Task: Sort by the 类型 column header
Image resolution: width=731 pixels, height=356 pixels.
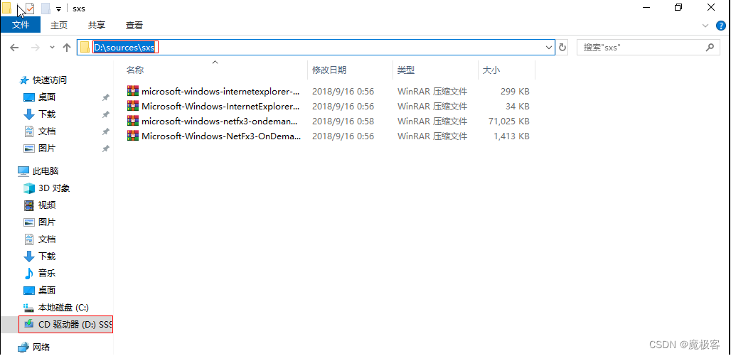Action: 406,70
